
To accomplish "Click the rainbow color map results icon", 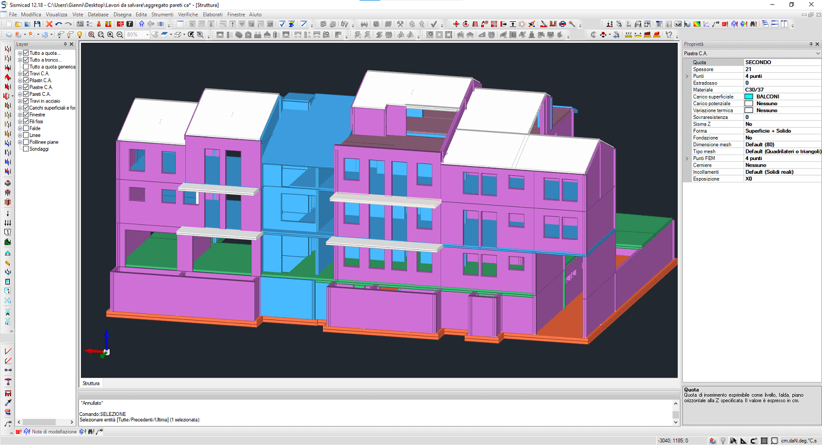I will [x=697, y=24].
